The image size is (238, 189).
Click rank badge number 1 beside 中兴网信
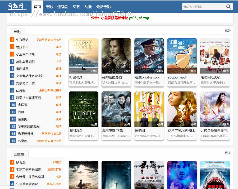coord(12,40)
